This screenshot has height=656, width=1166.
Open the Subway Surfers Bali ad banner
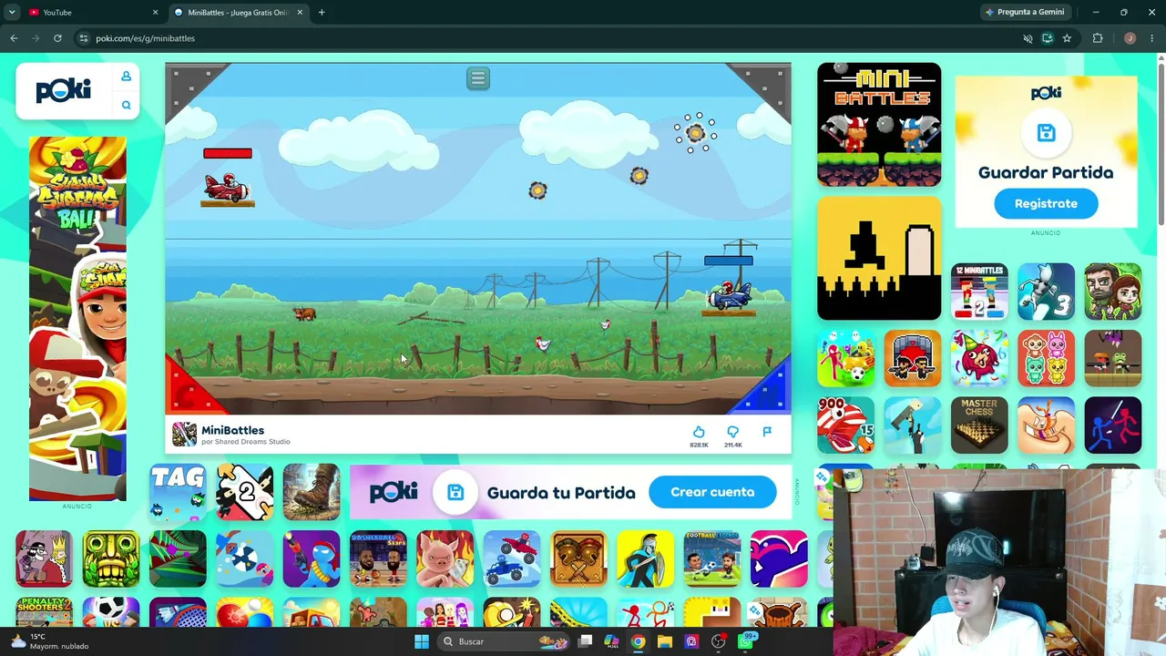[x=77, y=319]
